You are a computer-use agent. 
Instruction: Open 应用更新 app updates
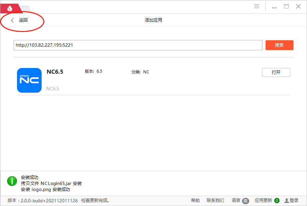click(263, 201)
